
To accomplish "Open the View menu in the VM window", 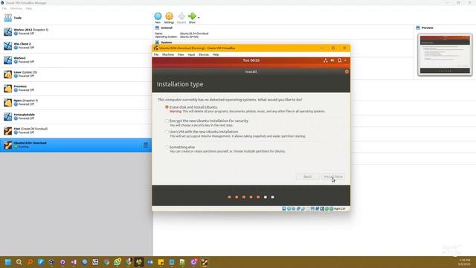I will [181, 54].
